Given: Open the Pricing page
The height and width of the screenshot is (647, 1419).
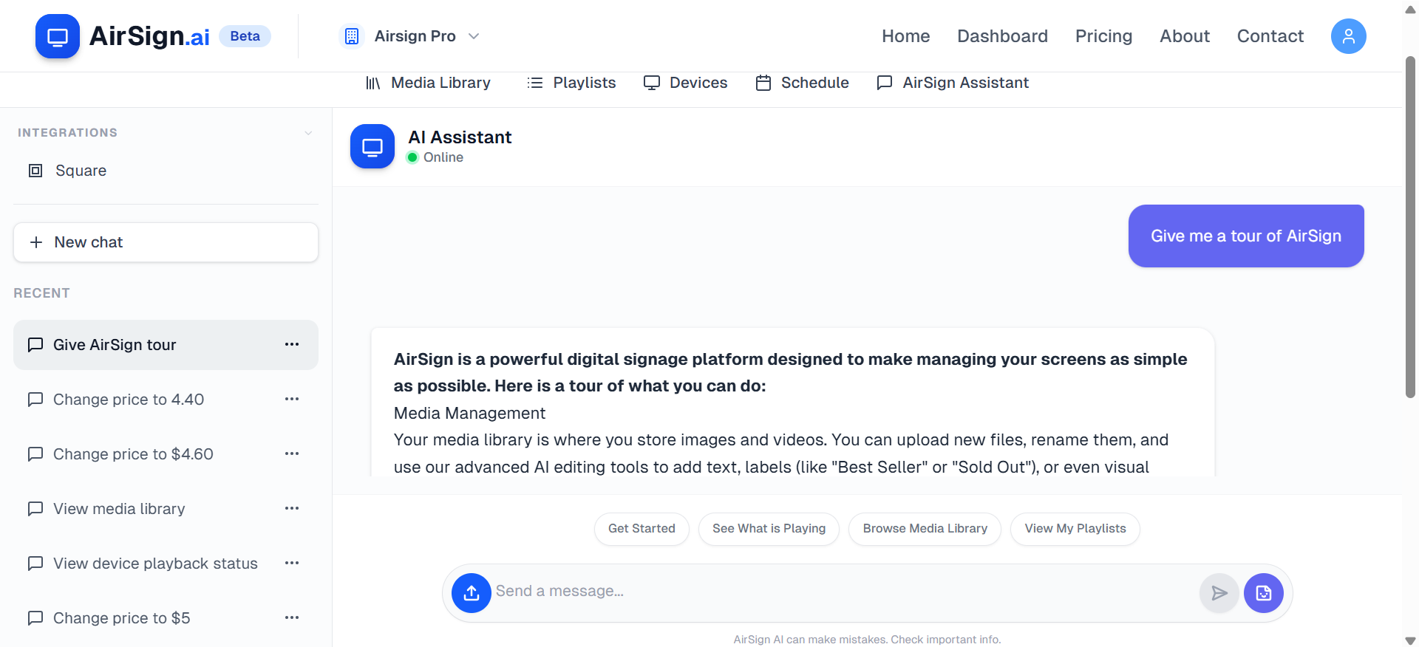Looking at the screenshot, I should pos(1103,36).
